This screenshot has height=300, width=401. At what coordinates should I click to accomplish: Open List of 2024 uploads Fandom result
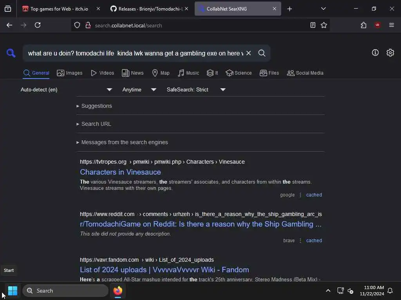pyautogui.click(x=164, y=270)
